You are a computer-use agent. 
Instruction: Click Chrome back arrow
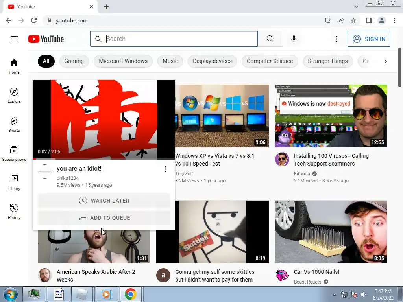(x=9, y=20)
